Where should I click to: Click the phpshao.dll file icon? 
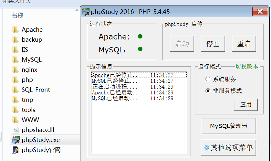point(16,130)
